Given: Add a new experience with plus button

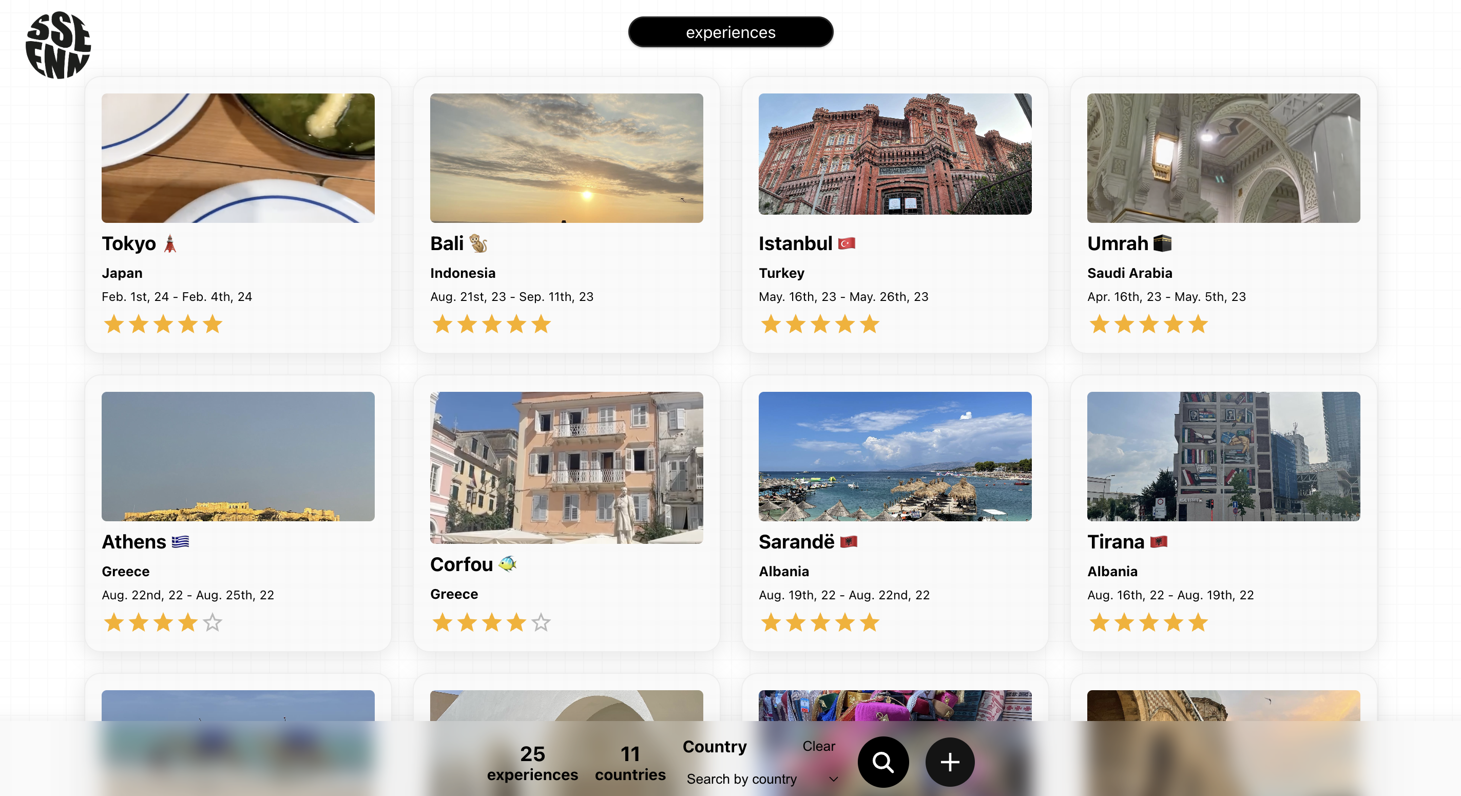Looking at the screenshot, I should click(x=949, y=762).
